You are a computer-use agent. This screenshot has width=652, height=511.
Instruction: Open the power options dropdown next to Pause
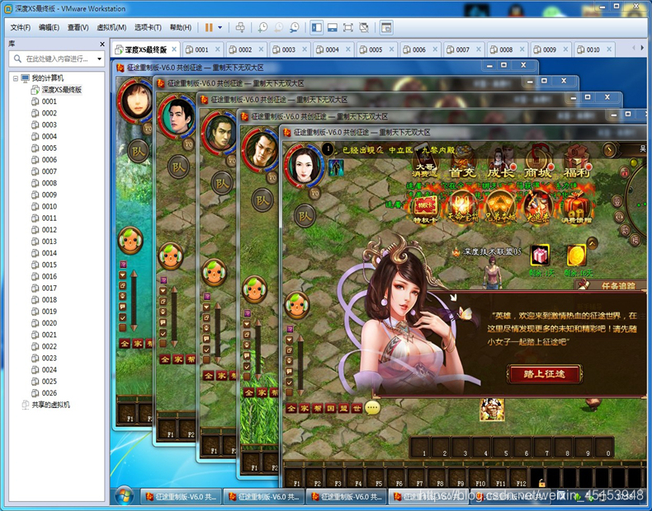click(x=220, y=28)
